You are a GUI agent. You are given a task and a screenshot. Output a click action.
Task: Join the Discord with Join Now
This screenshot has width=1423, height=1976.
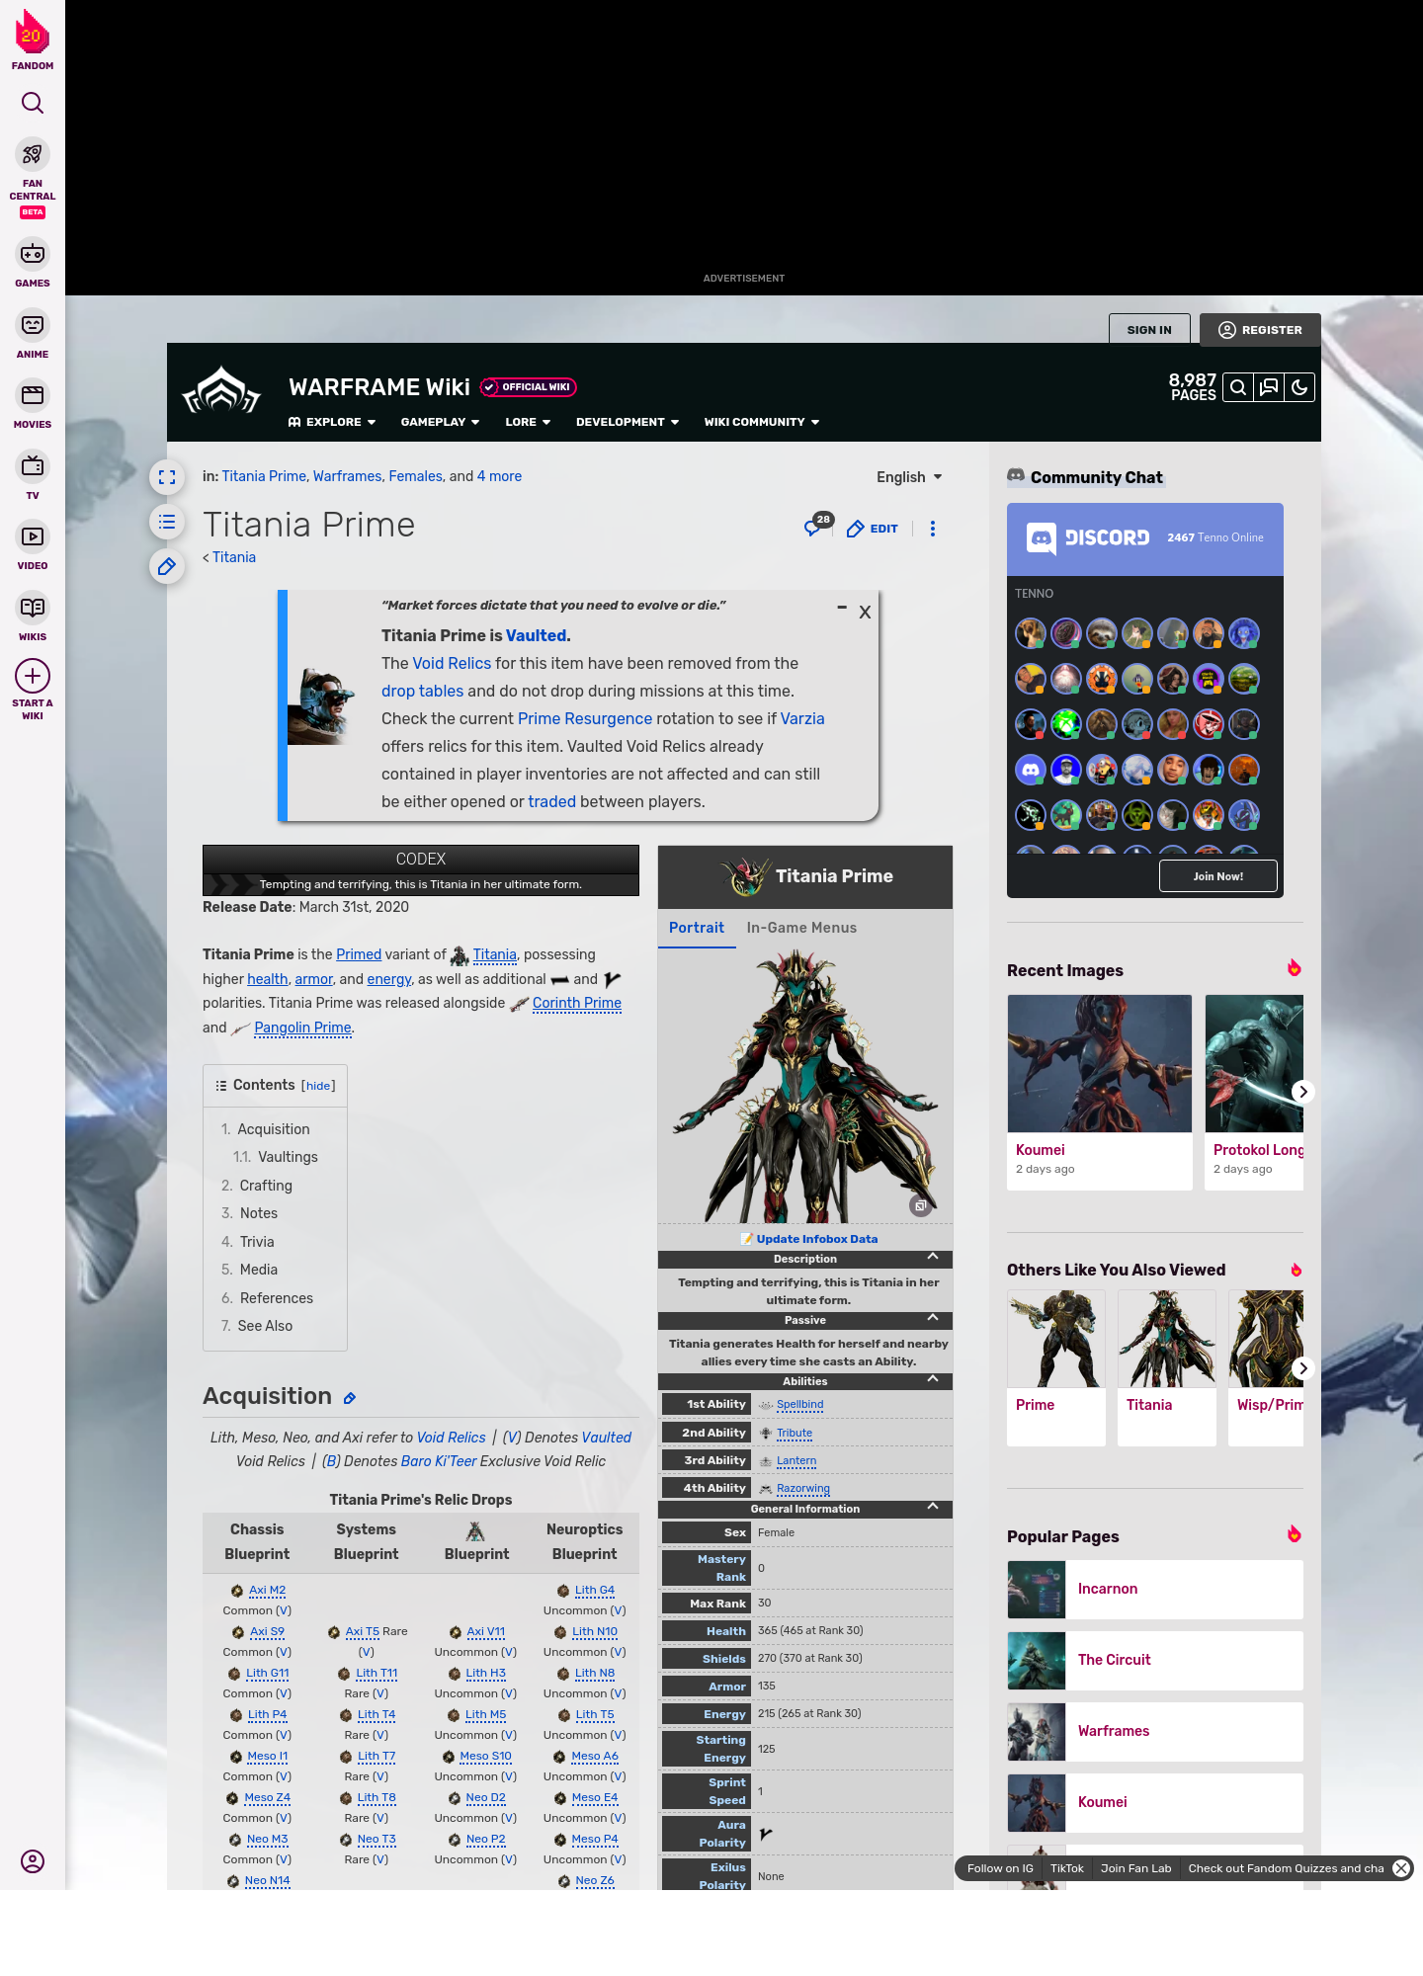tap(1217, 876)
